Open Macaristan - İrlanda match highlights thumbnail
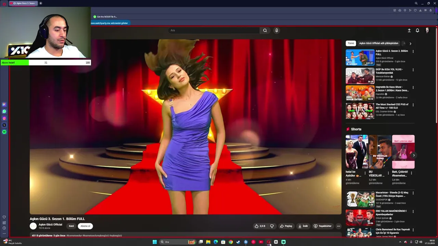 click(360, 199)
